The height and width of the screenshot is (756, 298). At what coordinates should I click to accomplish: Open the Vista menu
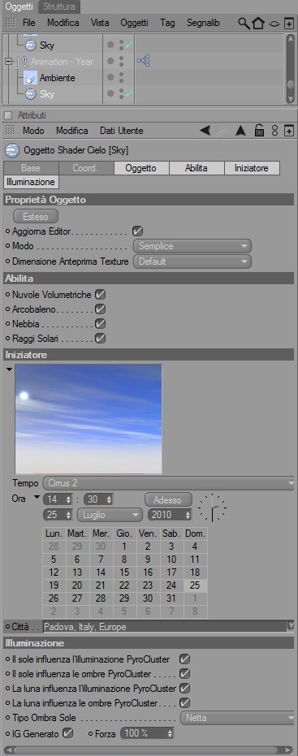pos(100,23)
